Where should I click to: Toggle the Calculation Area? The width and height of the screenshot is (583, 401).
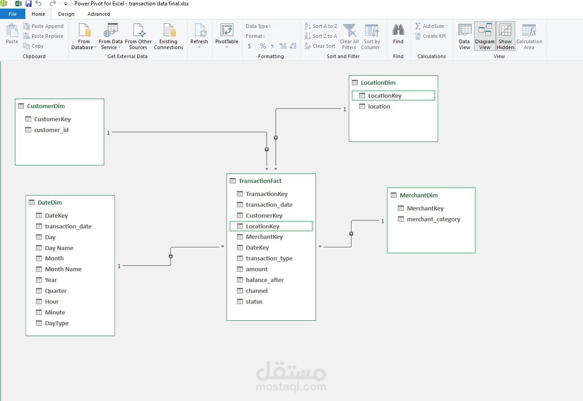pyautogui.click(x=529, y=36)
